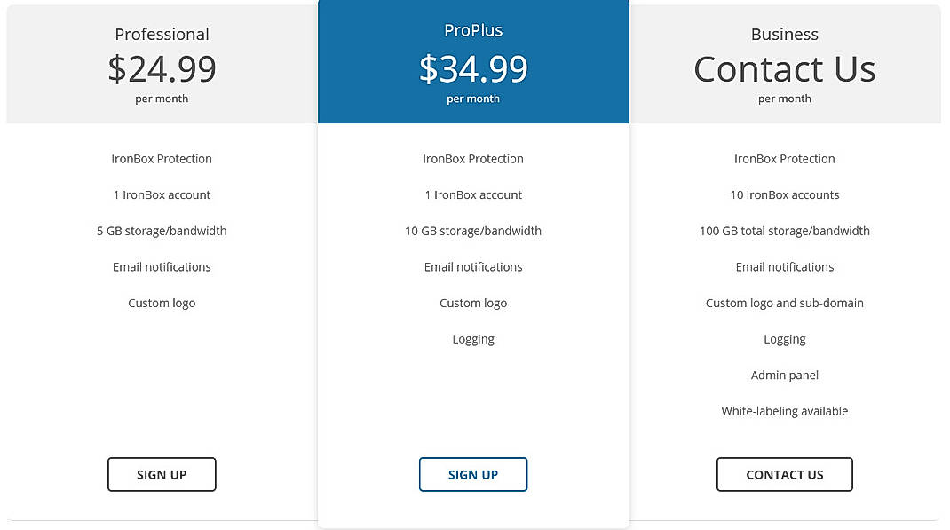Viewport: 950px width, 530px height.
Task: Select 100 GB total storage/bandwidth feature
Action: coord(784,231)
